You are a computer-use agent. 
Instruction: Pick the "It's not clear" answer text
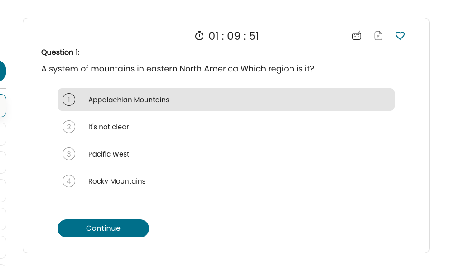pyautogui.click(x=109, y=127)
